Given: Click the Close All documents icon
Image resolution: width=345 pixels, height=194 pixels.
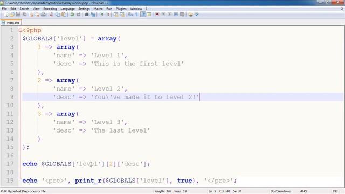Looking at the screenshot, I should (x=37, y=15).
